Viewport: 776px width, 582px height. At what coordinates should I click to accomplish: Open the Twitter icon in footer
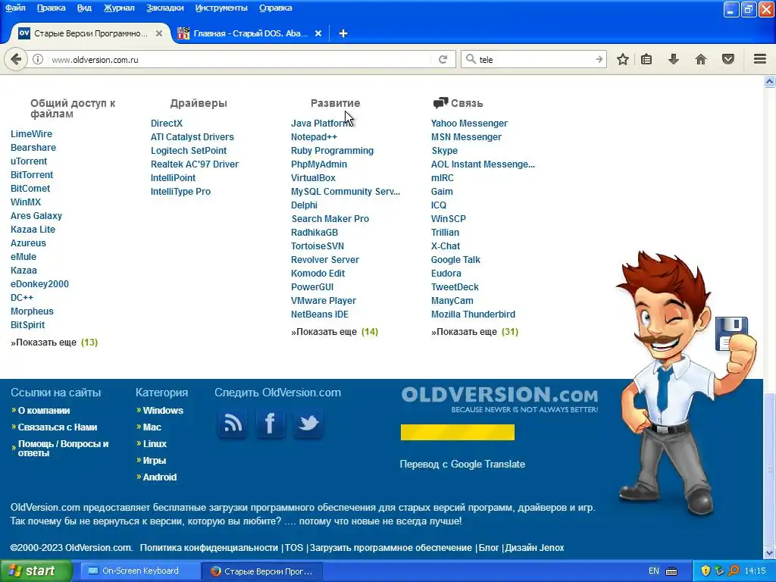coord(308,423)
